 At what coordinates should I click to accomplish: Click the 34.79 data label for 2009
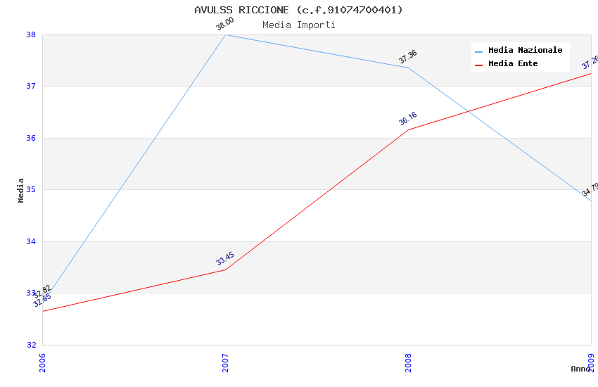pyautogui.click(x=590, y=189)
